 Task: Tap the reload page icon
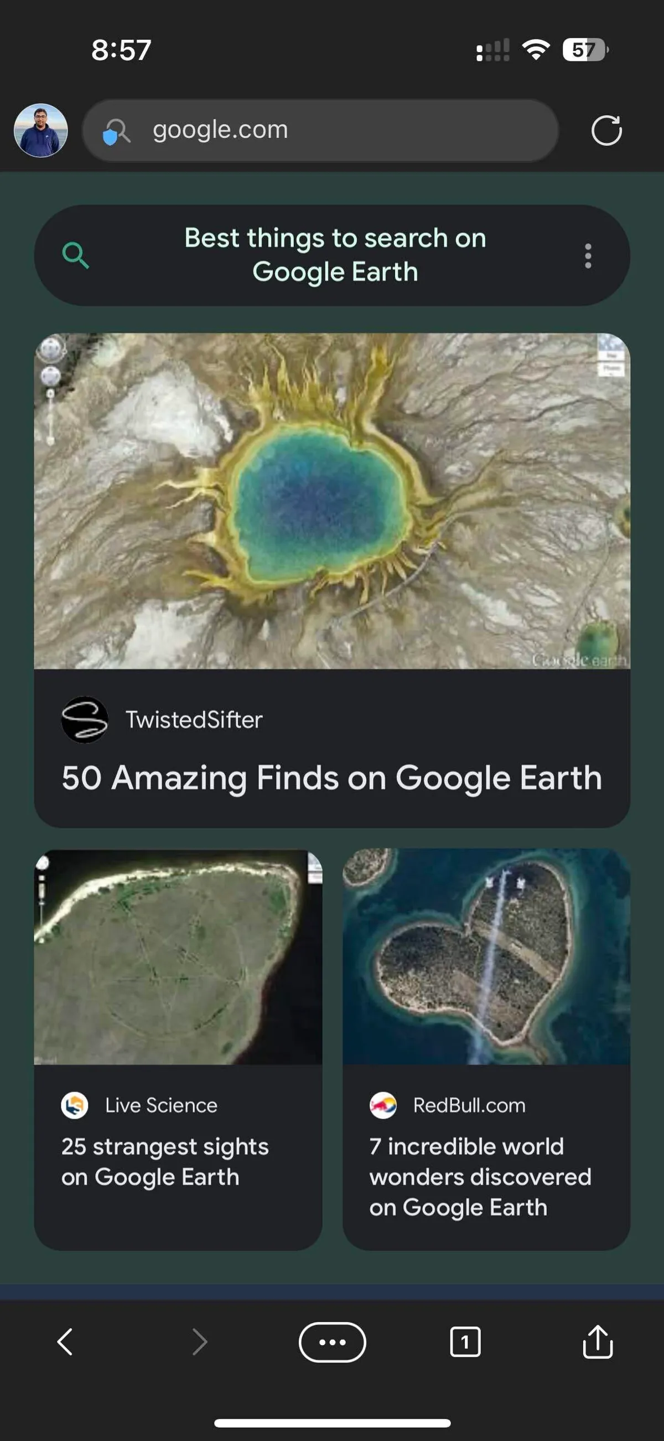606,131
